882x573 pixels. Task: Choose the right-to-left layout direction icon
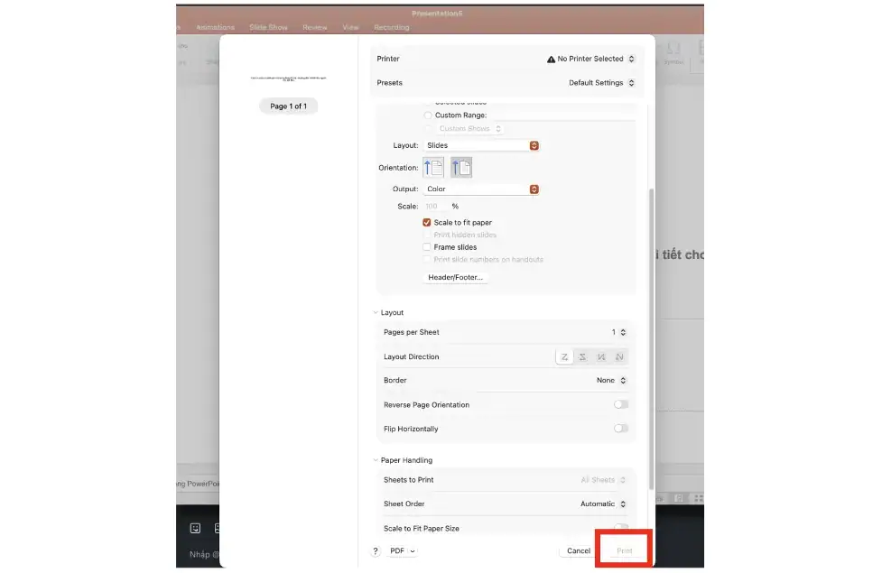pos(582,356)
